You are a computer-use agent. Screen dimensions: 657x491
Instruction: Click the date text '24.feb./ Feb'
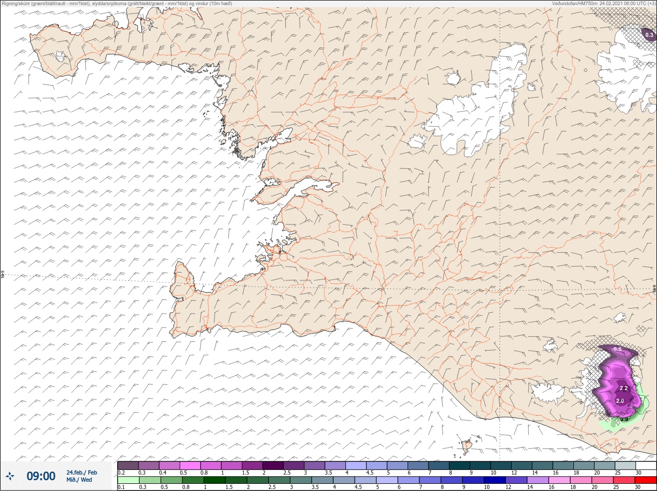81,473
